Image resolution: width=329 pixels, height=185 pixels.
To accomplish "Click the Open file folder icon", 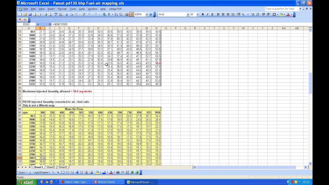I will (25, 14).
